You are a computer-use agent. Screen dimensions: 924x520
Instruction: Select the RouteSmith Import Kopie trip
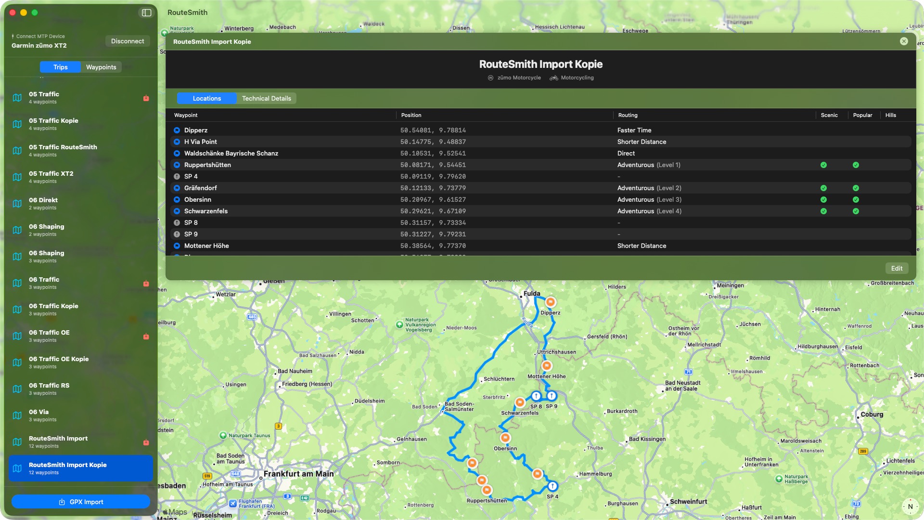pyautogui.click(x=81, y=468)
